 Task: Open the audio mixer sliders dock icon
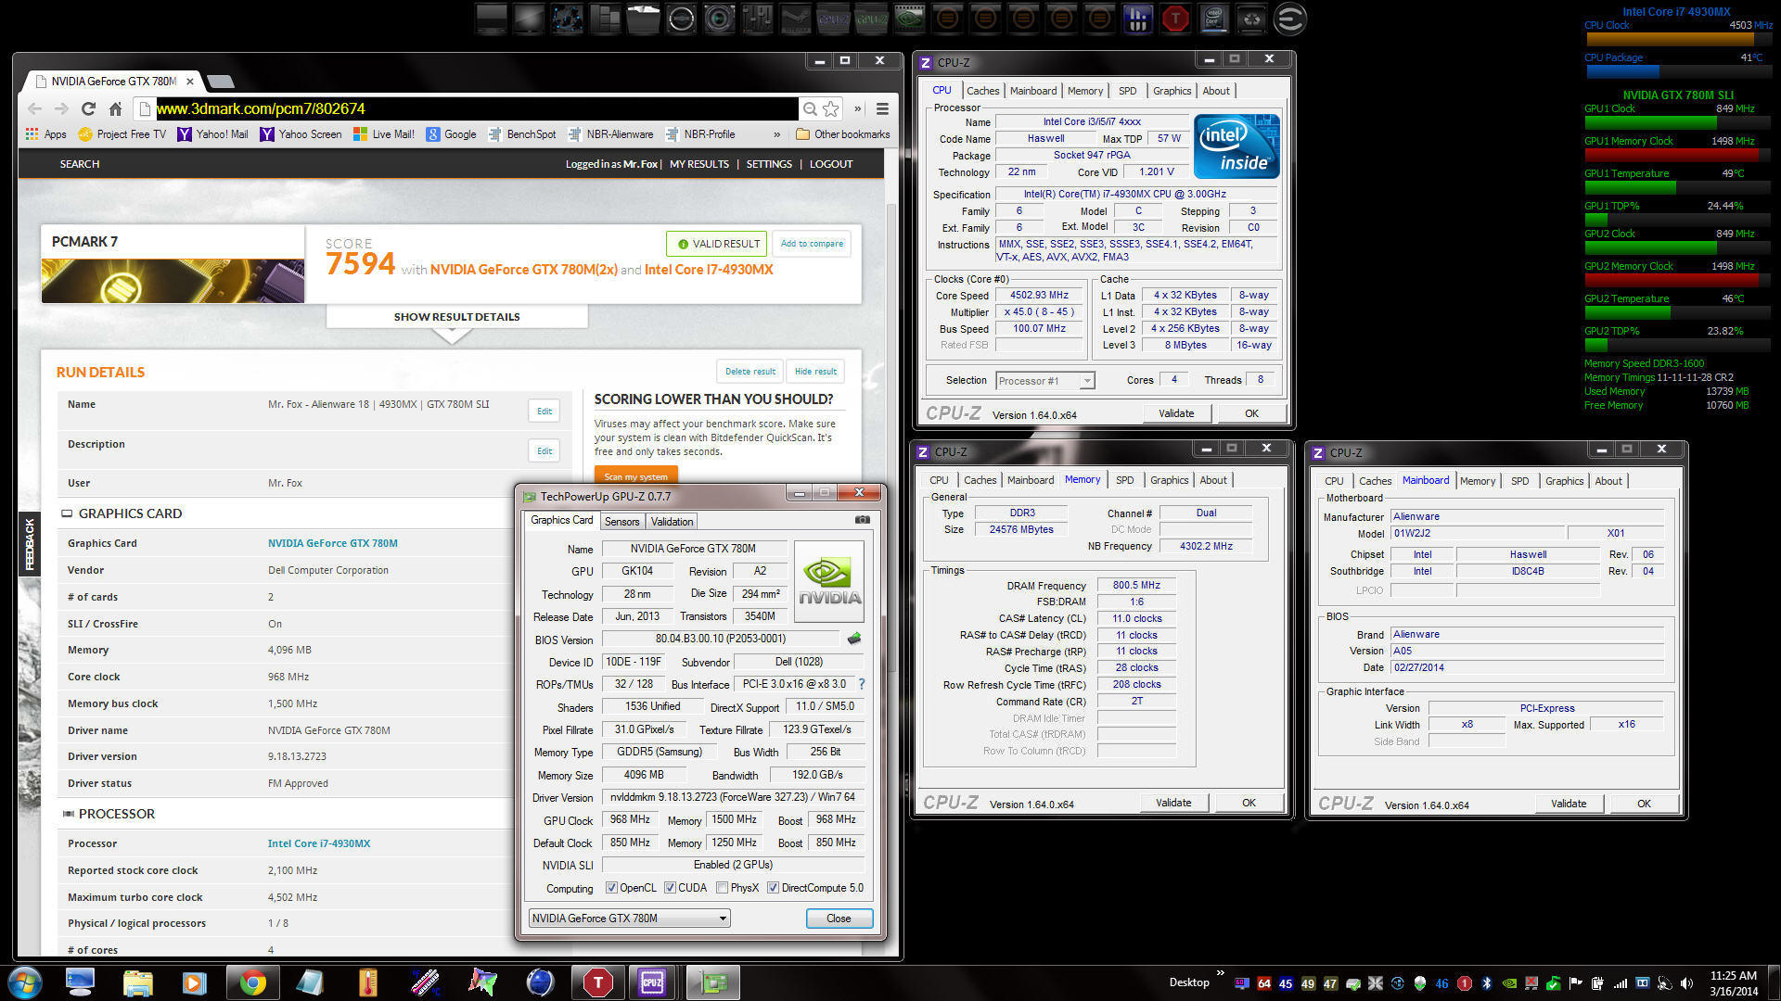pos(757,19)
